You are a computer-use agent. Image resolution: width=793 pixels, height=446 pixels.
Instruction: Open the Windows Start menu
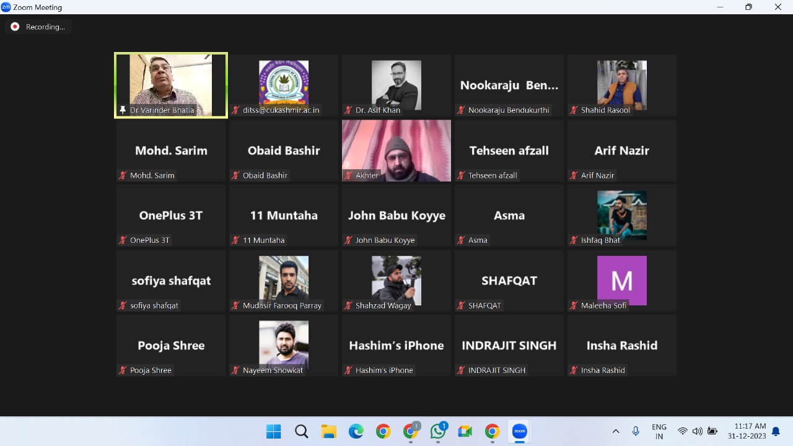(x=273, y=432)
